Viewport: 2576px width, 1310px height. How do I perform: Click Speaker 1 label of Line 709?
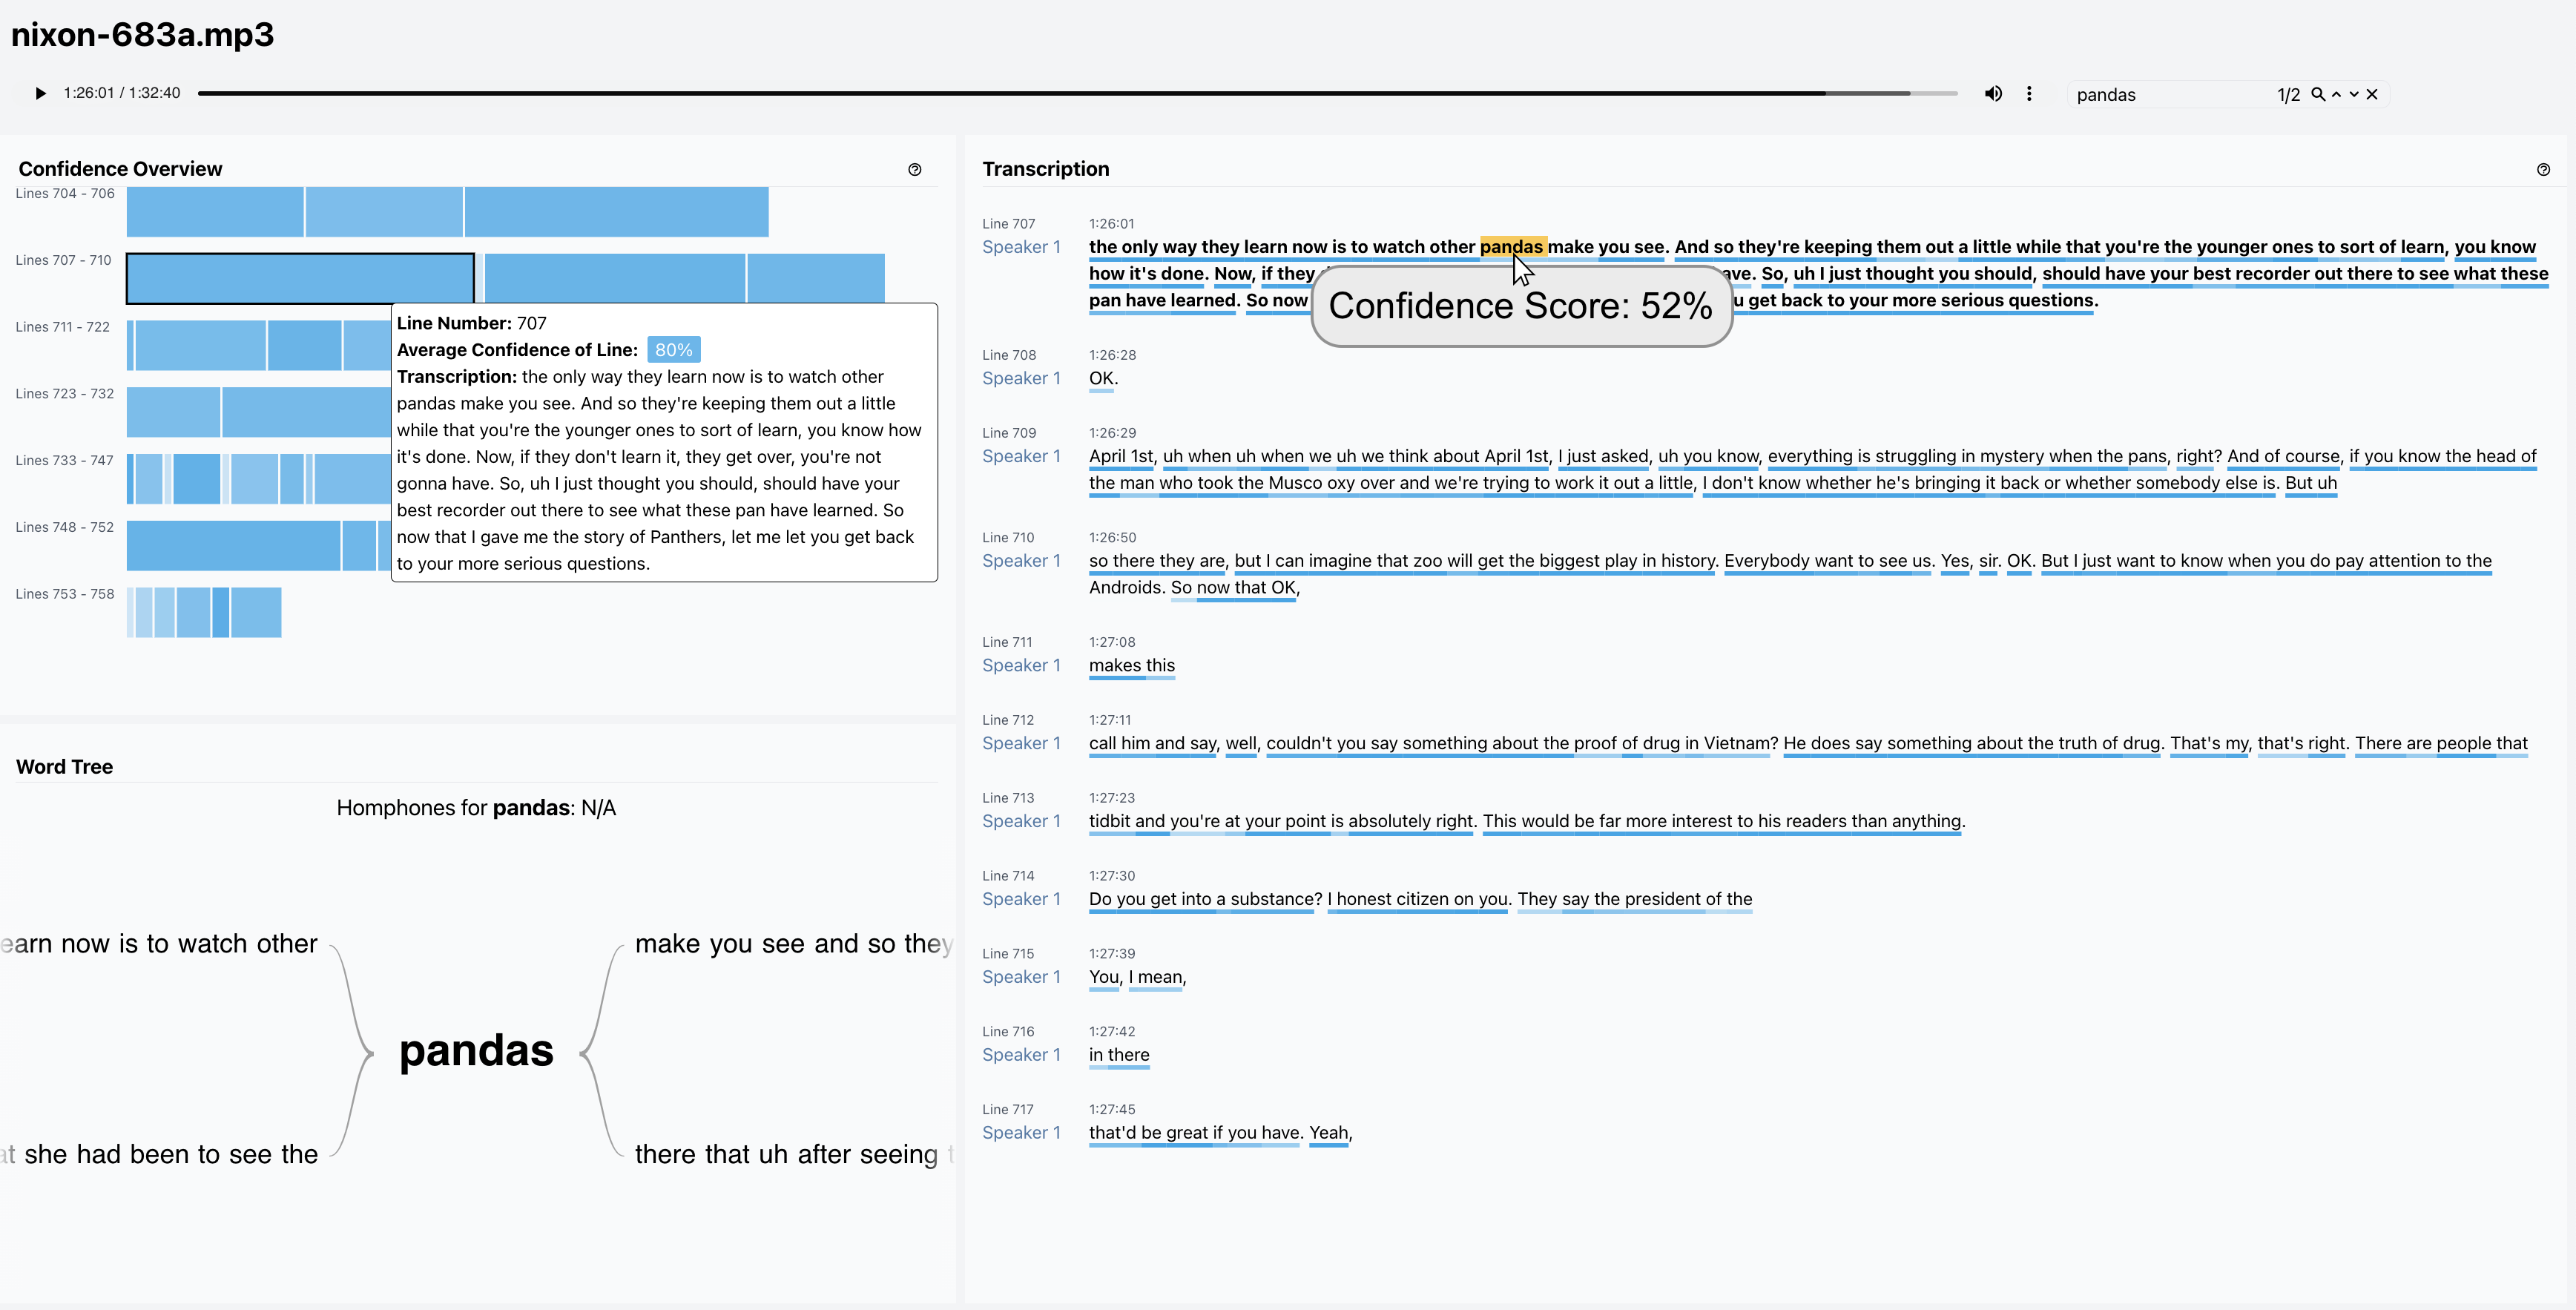point(1021,456)
